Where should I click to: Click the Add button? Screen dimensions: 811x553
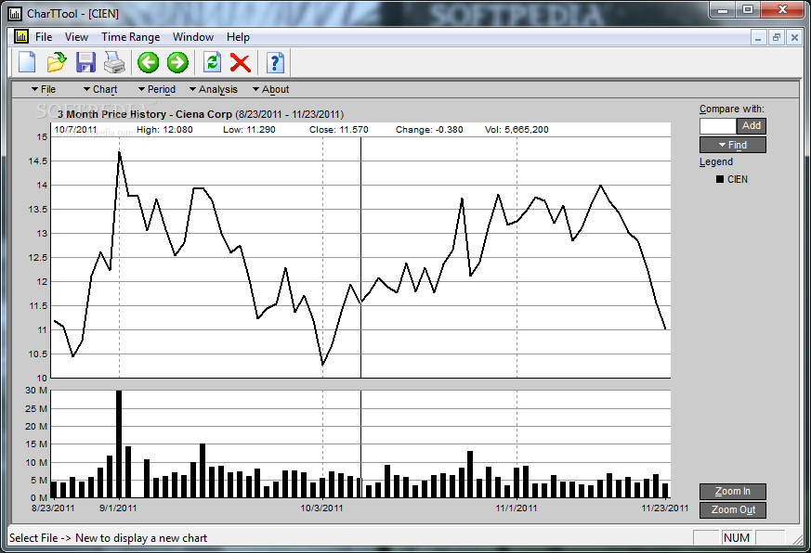click(752, 125)
